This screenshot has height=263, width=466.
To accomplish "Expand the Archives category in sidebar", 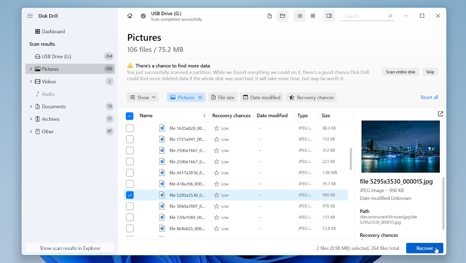I will (31, 119).
